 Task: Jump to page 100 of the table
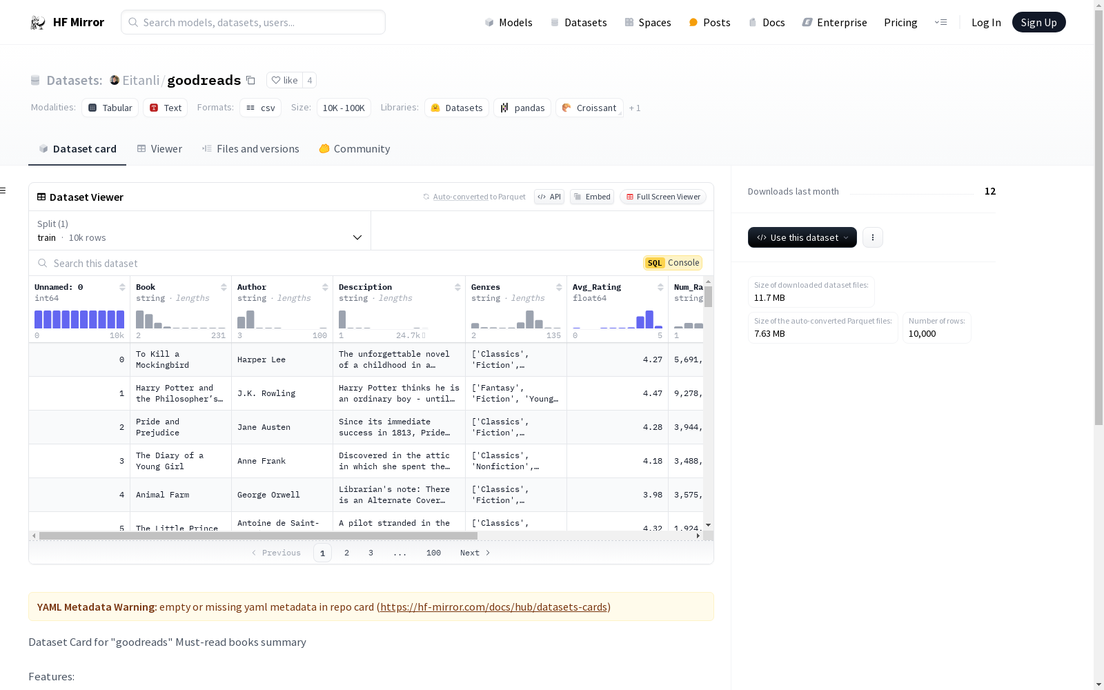click(x=433, y=553)
